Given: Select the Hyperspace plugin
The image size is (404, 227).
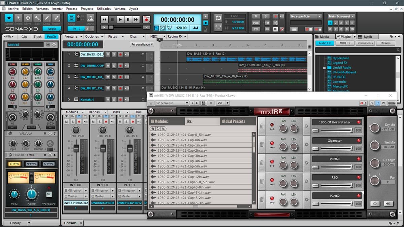Looking at the screenshot, I should pos(341,58).
